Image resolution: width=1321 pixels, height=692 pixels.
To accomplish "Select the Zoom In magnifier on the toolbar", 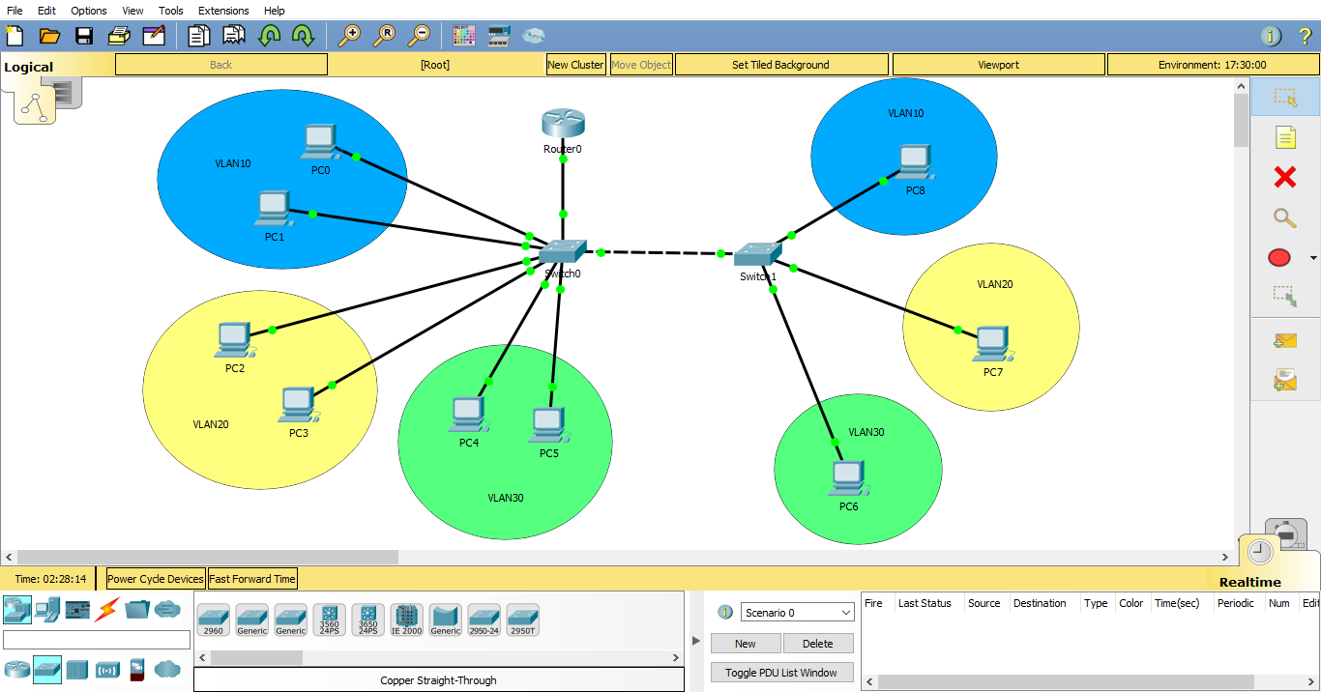I will (350, 35).
